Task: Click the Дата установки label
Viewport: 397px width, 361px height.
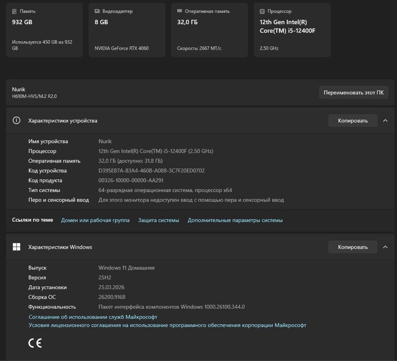Action: (x=47, y=287)
